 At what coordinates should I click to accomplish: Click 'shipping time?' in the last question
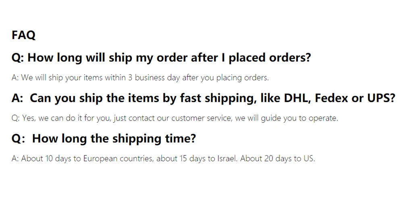(x=154, y=139)
